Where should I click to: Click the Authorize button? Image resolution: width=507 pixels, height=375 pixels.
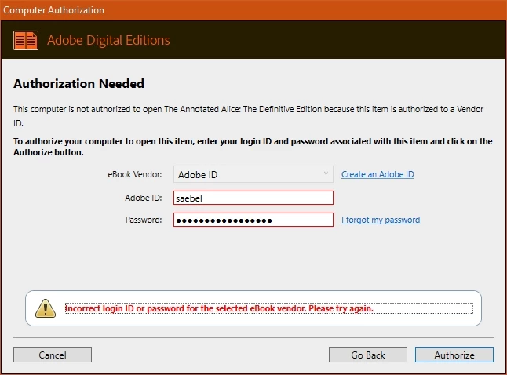[454, 355]
